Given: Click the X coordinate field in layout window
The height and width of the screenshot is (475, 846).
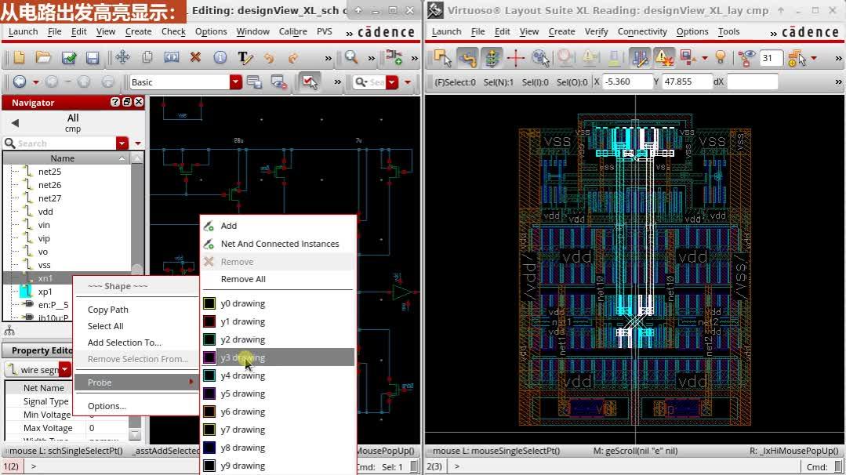Looking at the screenshot, I should click(x=626, y=82).
